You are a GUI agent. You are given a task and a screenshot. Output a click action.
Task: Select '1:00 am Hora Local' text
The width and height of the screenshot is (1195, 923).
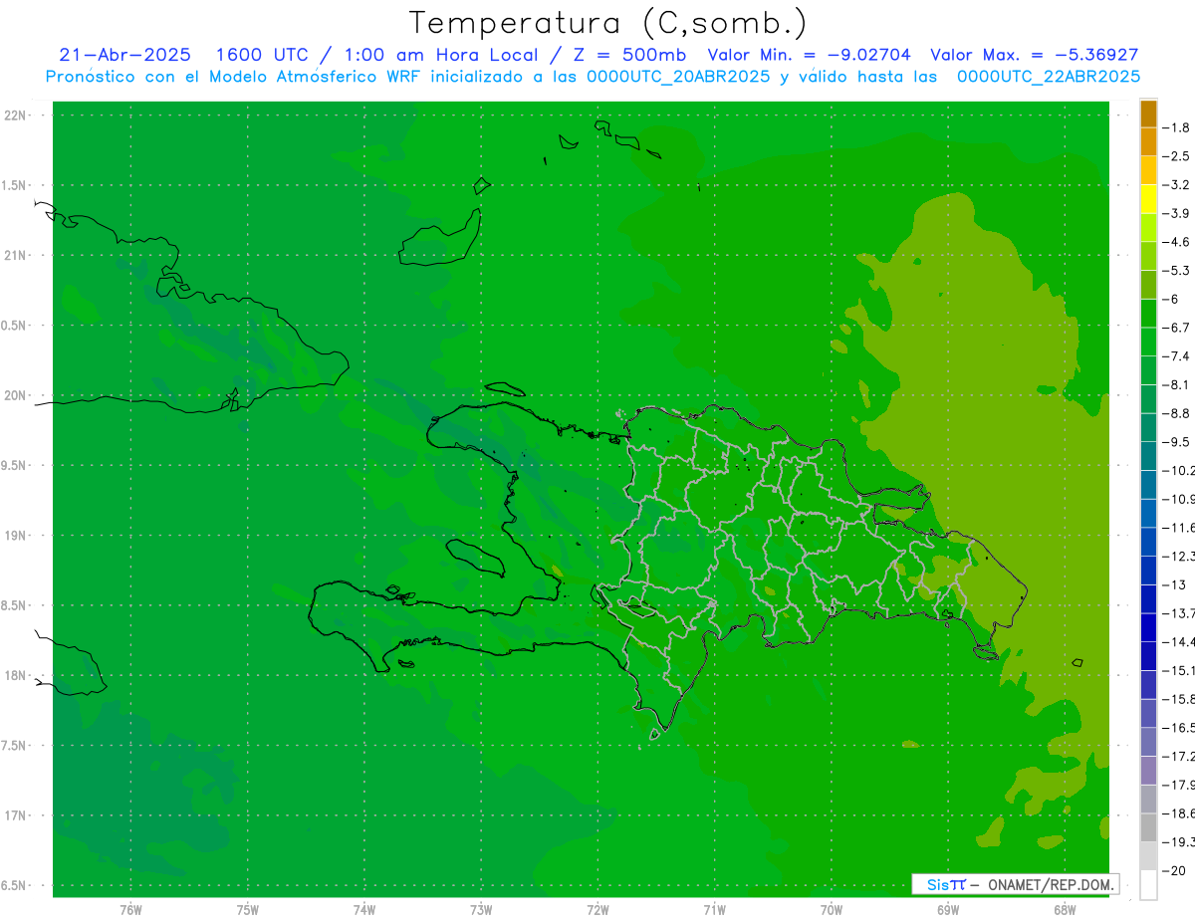[441, 55]
